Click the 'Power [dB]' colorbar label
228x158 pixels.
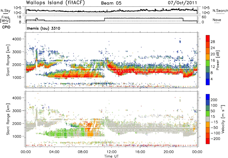coord(217,60)
